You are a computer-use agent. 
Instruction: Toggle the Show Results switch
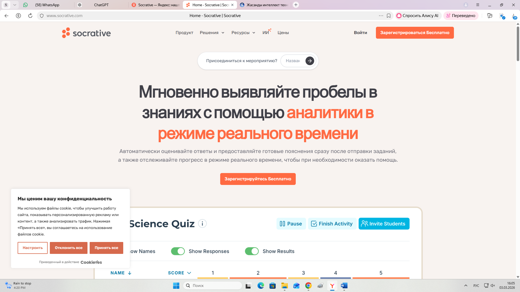click(252, 251)
